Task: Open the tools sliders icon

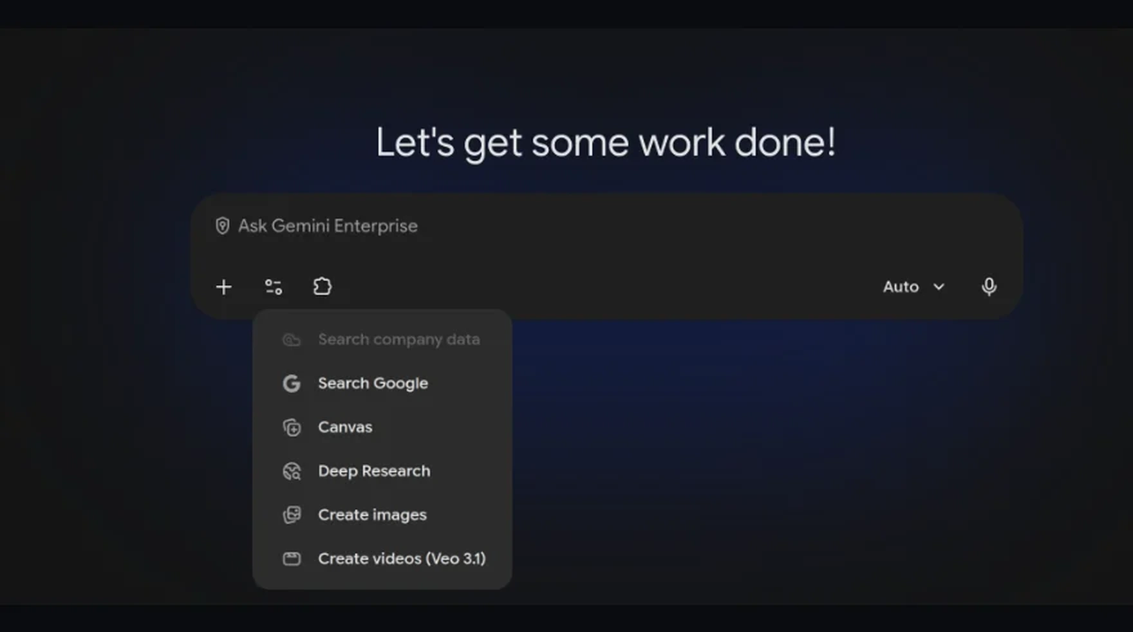Action: [x=274, y=287]
